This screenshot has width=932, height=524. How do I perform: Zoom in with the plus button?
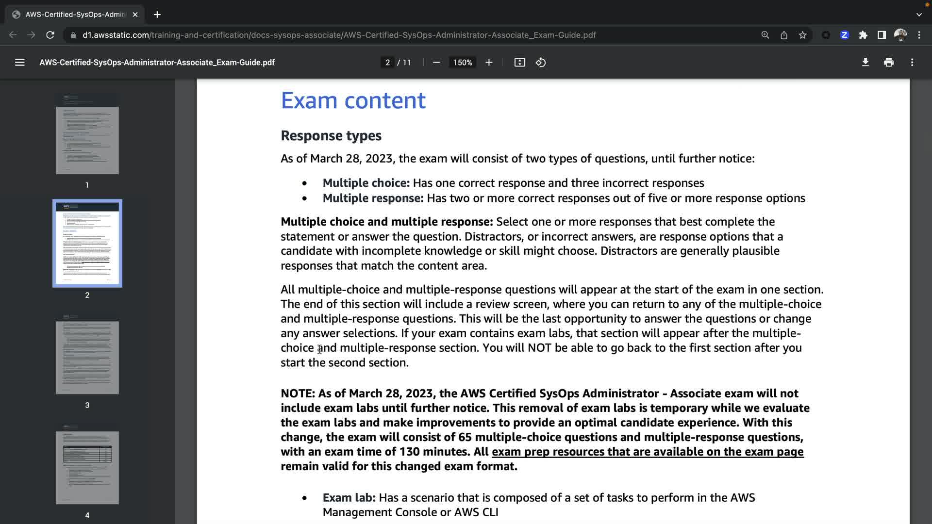point(489,62)
